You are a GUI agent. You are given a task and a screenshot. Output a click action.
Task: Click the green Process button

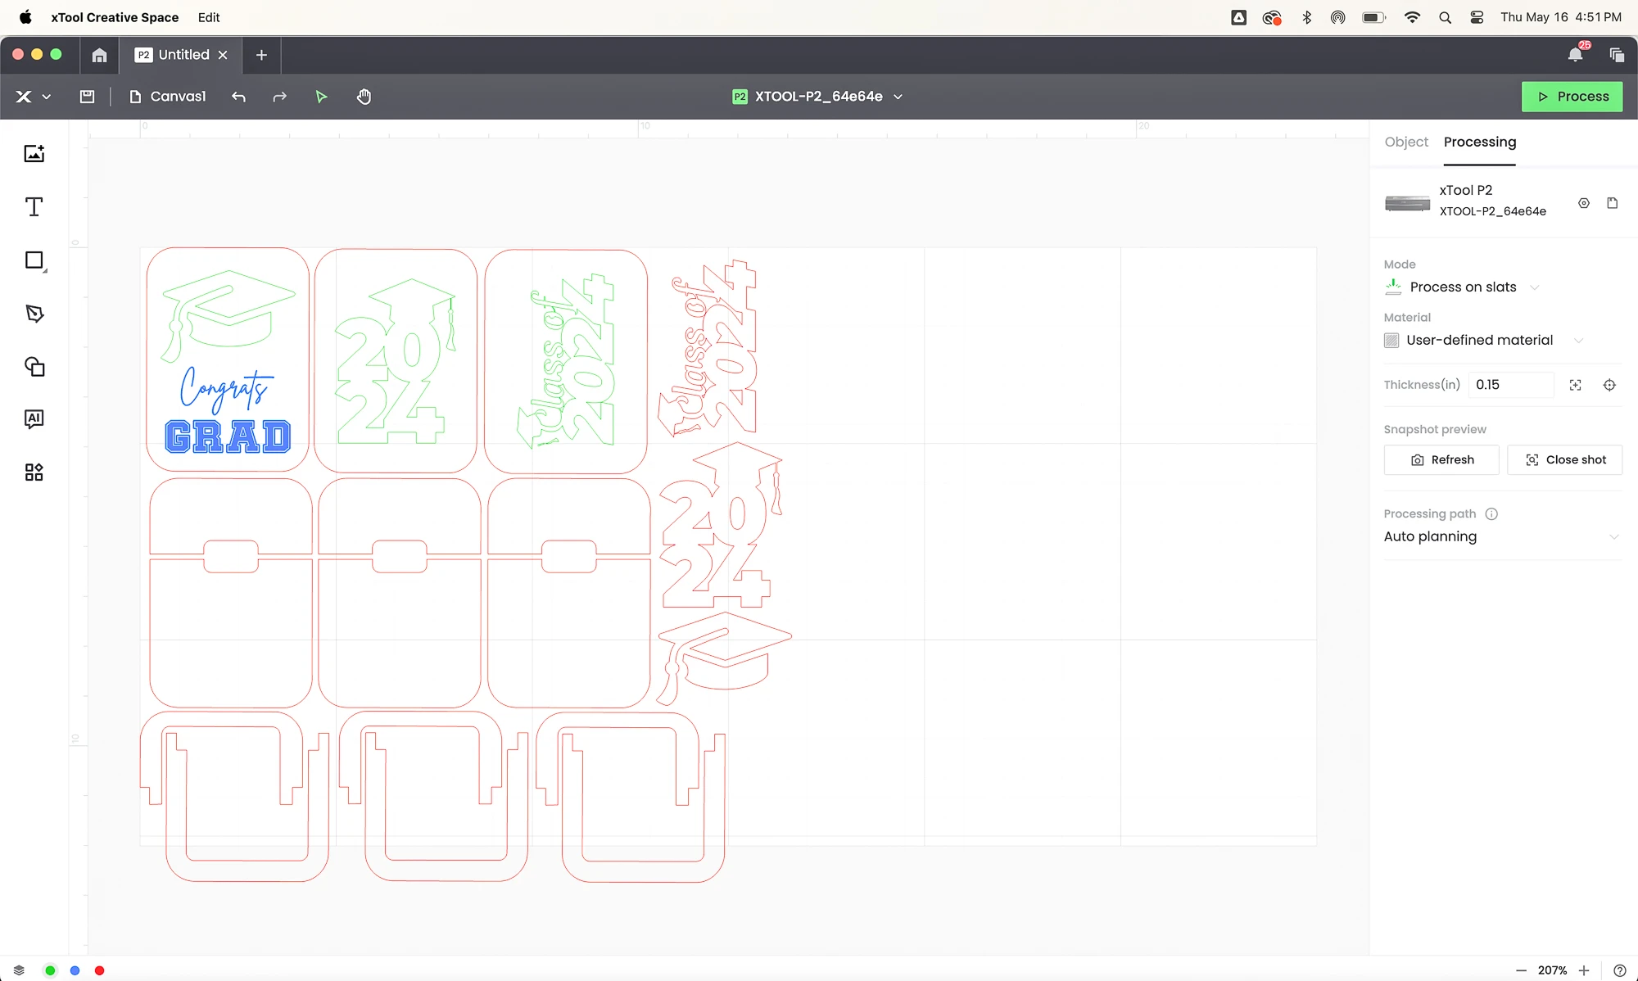[1572, 97]
